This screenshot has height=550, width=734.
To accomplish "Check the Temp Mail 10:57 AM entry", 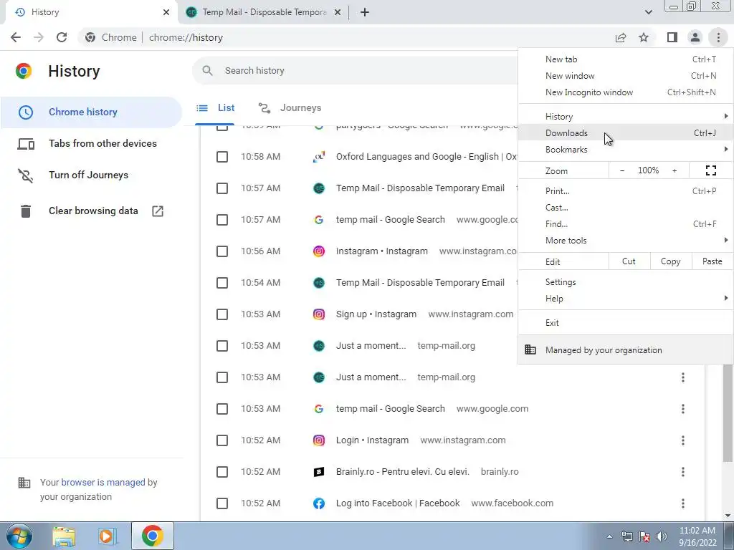I will click(222, 188).
